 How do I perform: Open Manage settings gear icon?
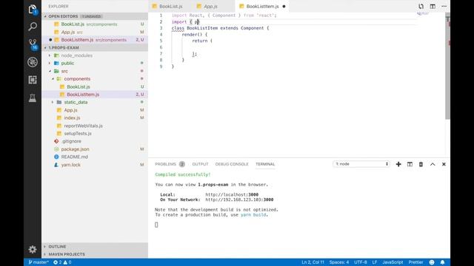click(33, 249)
